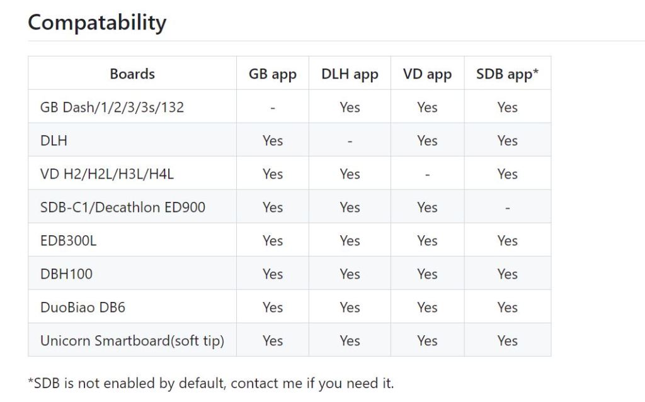Click the SDB app* column header

pos(507,74)
